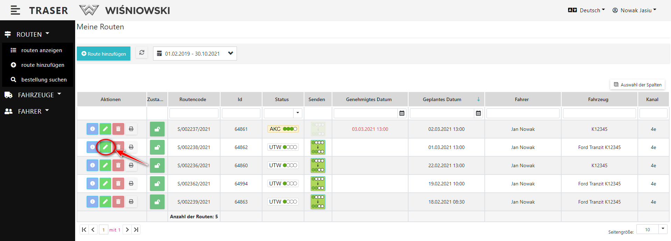
Task: Toggle lock state for route S/002237/2021
Action: tap(157, 129)
